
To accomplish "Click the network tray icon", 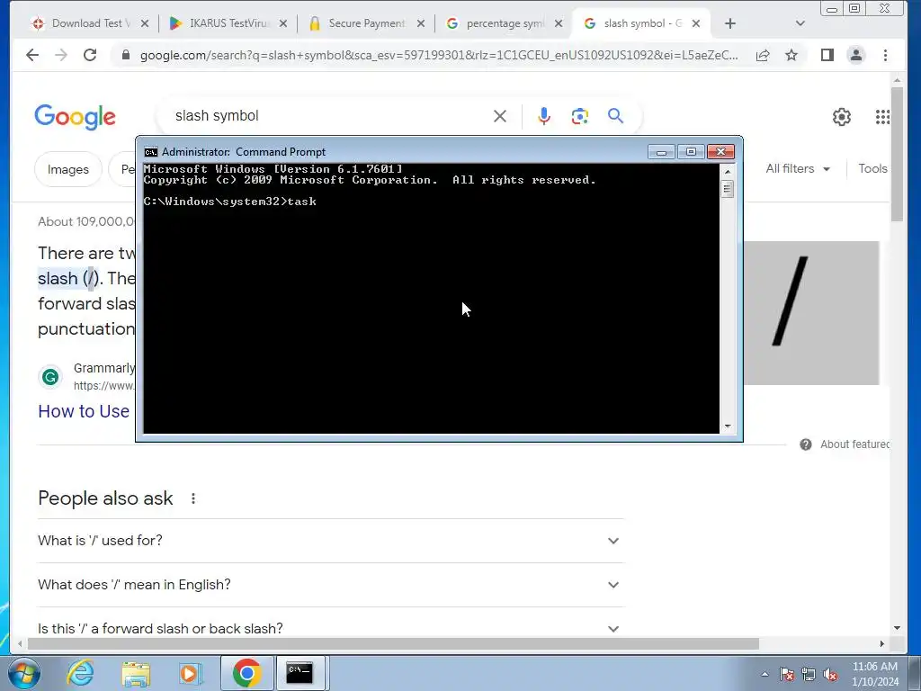I will click(809, 674).
